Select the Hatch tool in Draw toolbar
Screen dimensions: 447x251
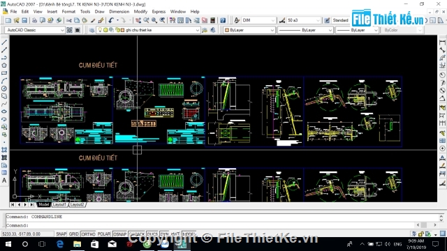pos(4,150)
